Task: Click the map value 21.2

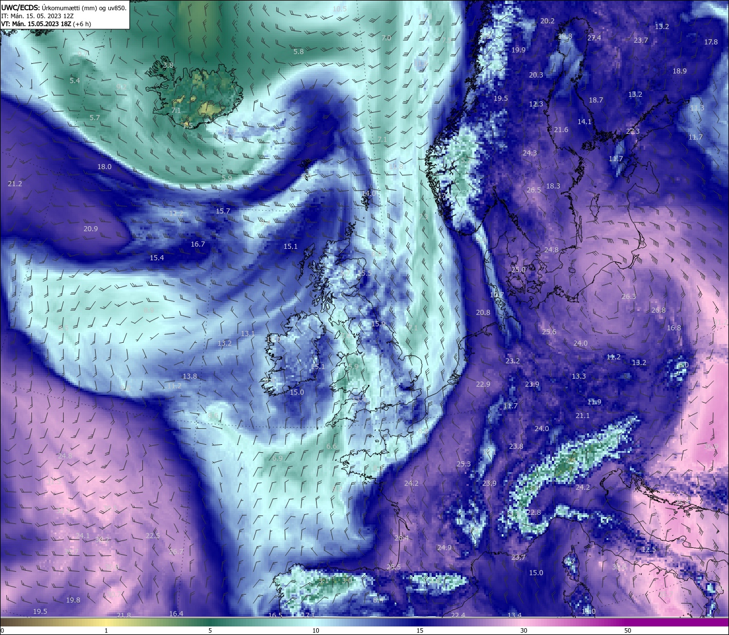Action: pos(15,183)
